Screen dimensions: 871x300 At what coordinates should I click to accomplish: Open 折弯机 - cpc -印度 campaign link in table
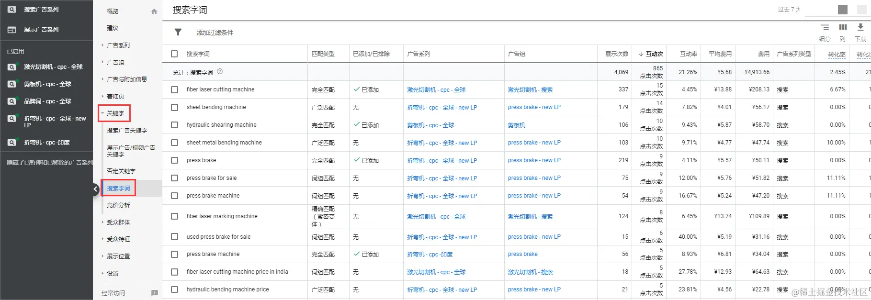pos(430,255)
